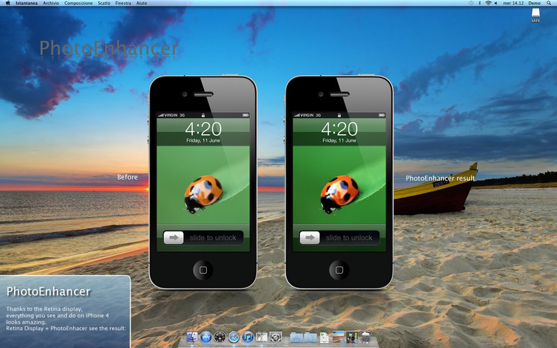Open Dashboard from the Dock
The width and height of the screenshot is (557, 348).
(x=220, y=337)
